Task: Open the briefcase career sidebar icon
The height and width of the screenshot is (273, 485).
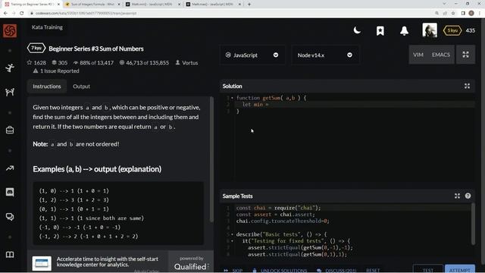Action: (10, 130)
